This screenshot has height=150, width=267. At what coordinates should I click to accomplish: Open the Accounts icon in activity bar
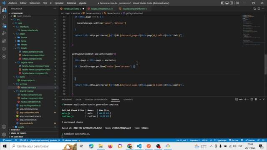click(4, 127)
